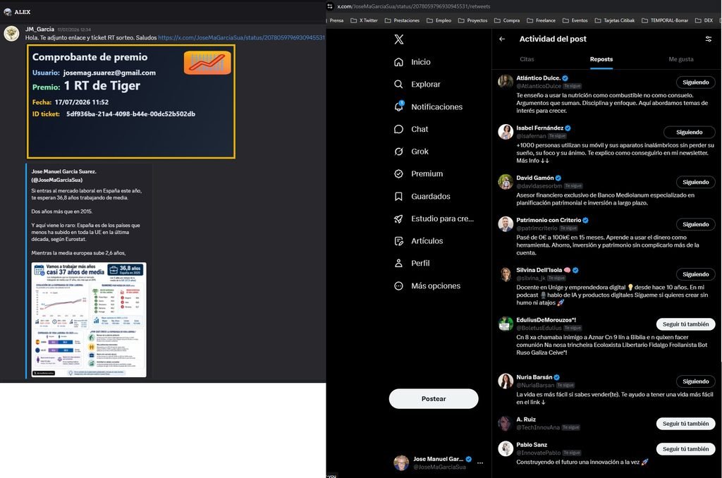Open X Twitter bookmarks folder

pos(364,20)
